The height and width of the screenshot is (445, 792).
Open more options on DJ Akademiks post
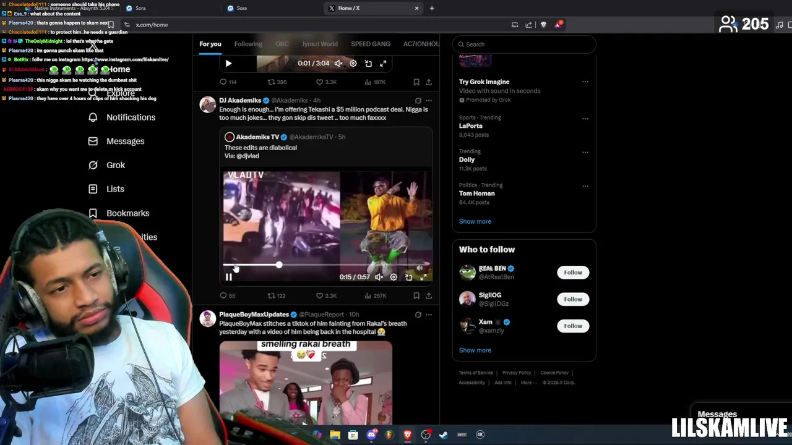pos(429,100)
